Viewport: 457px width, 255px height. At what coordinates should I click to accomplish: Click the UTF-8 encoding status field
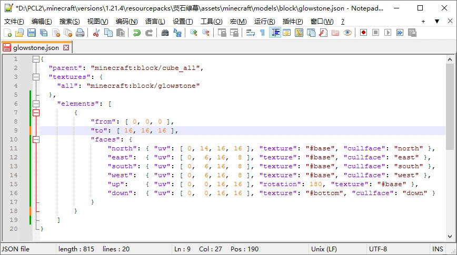[377, 249]
